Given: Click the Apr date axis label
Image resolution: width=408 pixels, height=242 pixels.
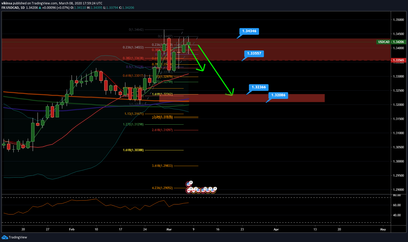Looking at the screenshot, I should pos(276,229).
